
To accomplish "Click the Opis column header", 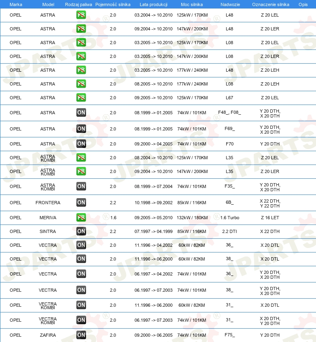I will coord(303,4).
